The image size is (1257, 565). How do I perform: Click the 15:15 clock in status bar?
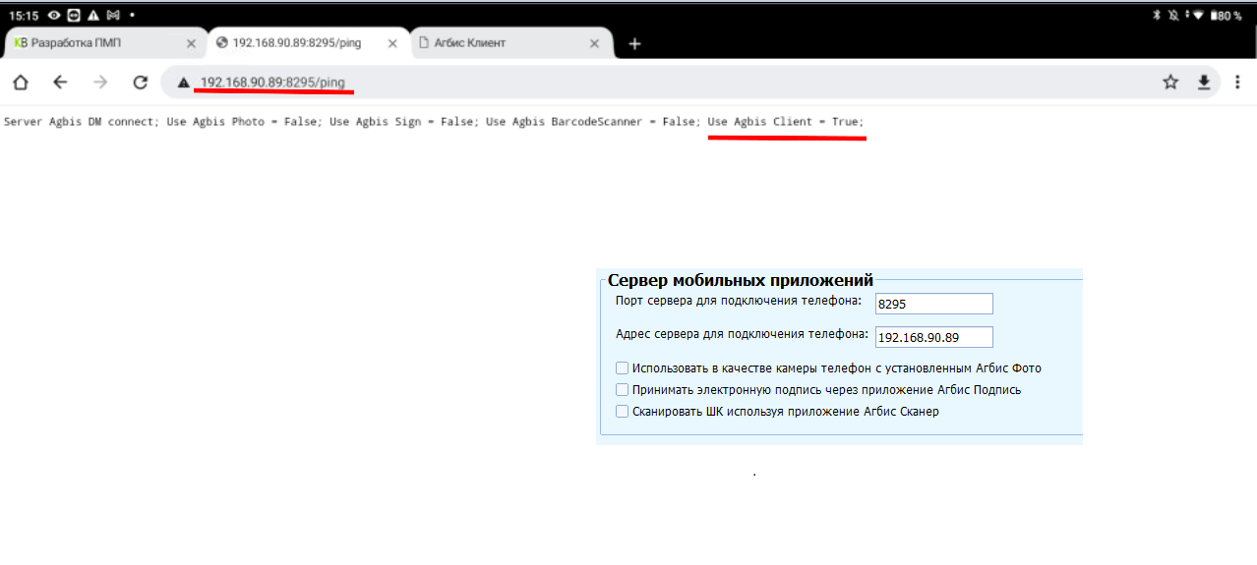24,16
